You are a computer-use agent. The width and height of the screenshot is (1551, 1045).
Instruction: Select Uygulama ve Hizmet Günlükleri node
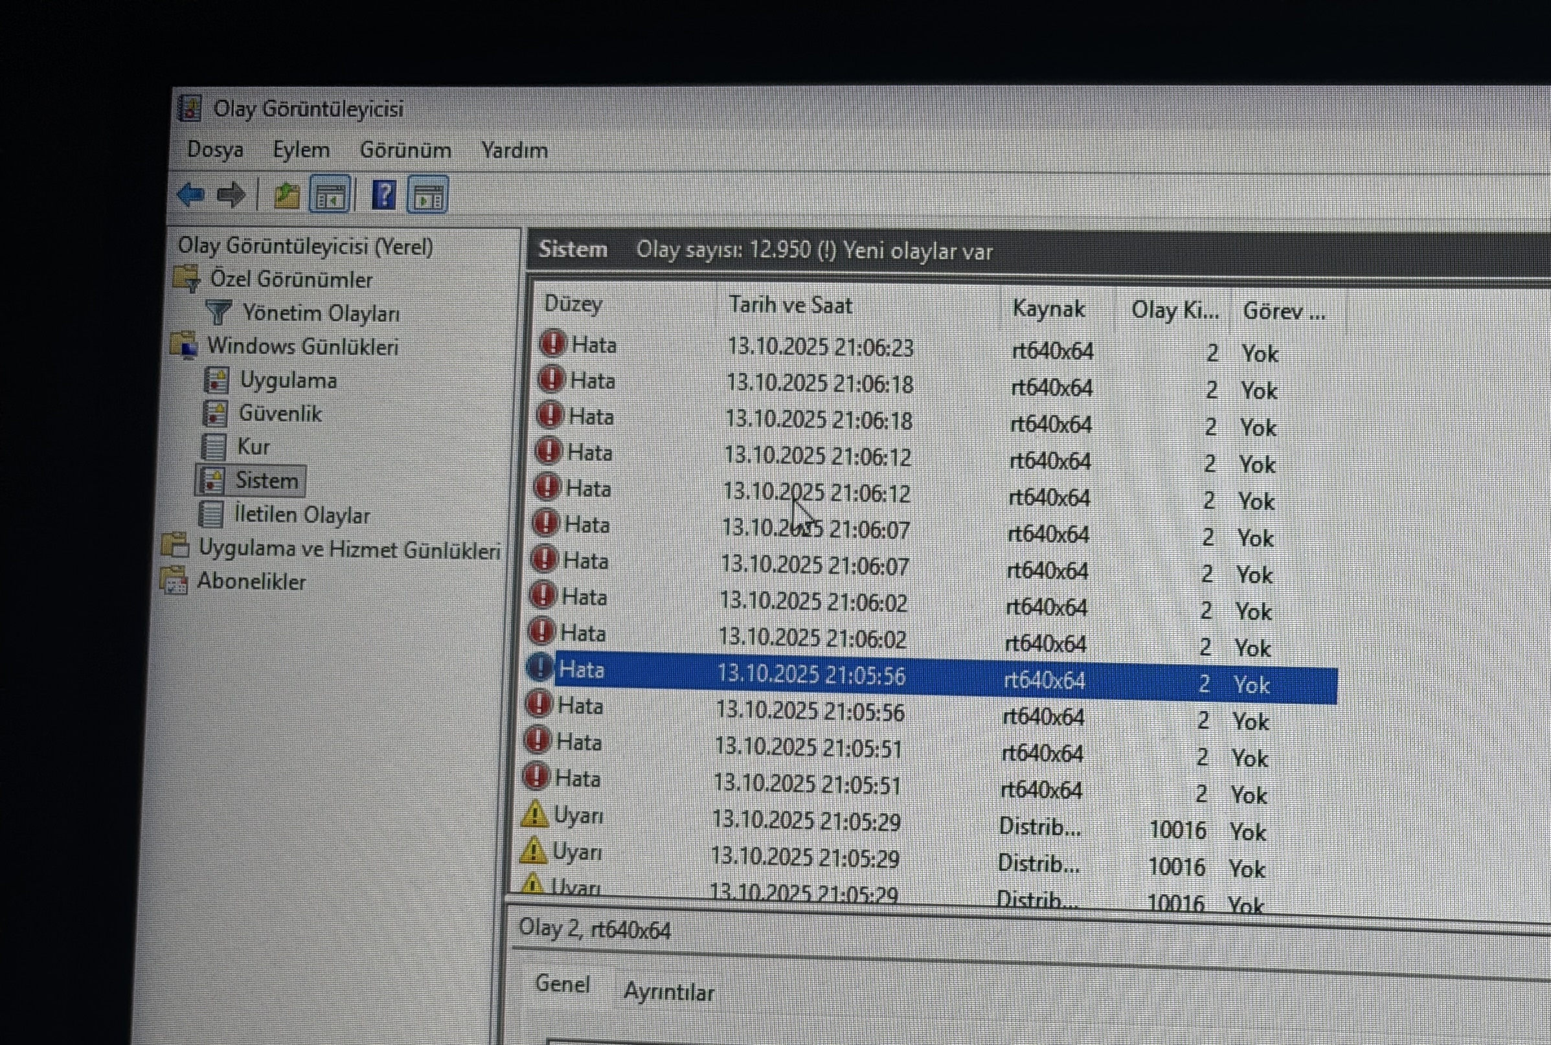tap(349, 549)
